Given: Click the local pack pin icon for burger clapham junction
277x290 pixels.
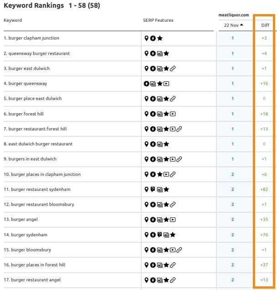Looking at the screenshot, I should (147, 38).
